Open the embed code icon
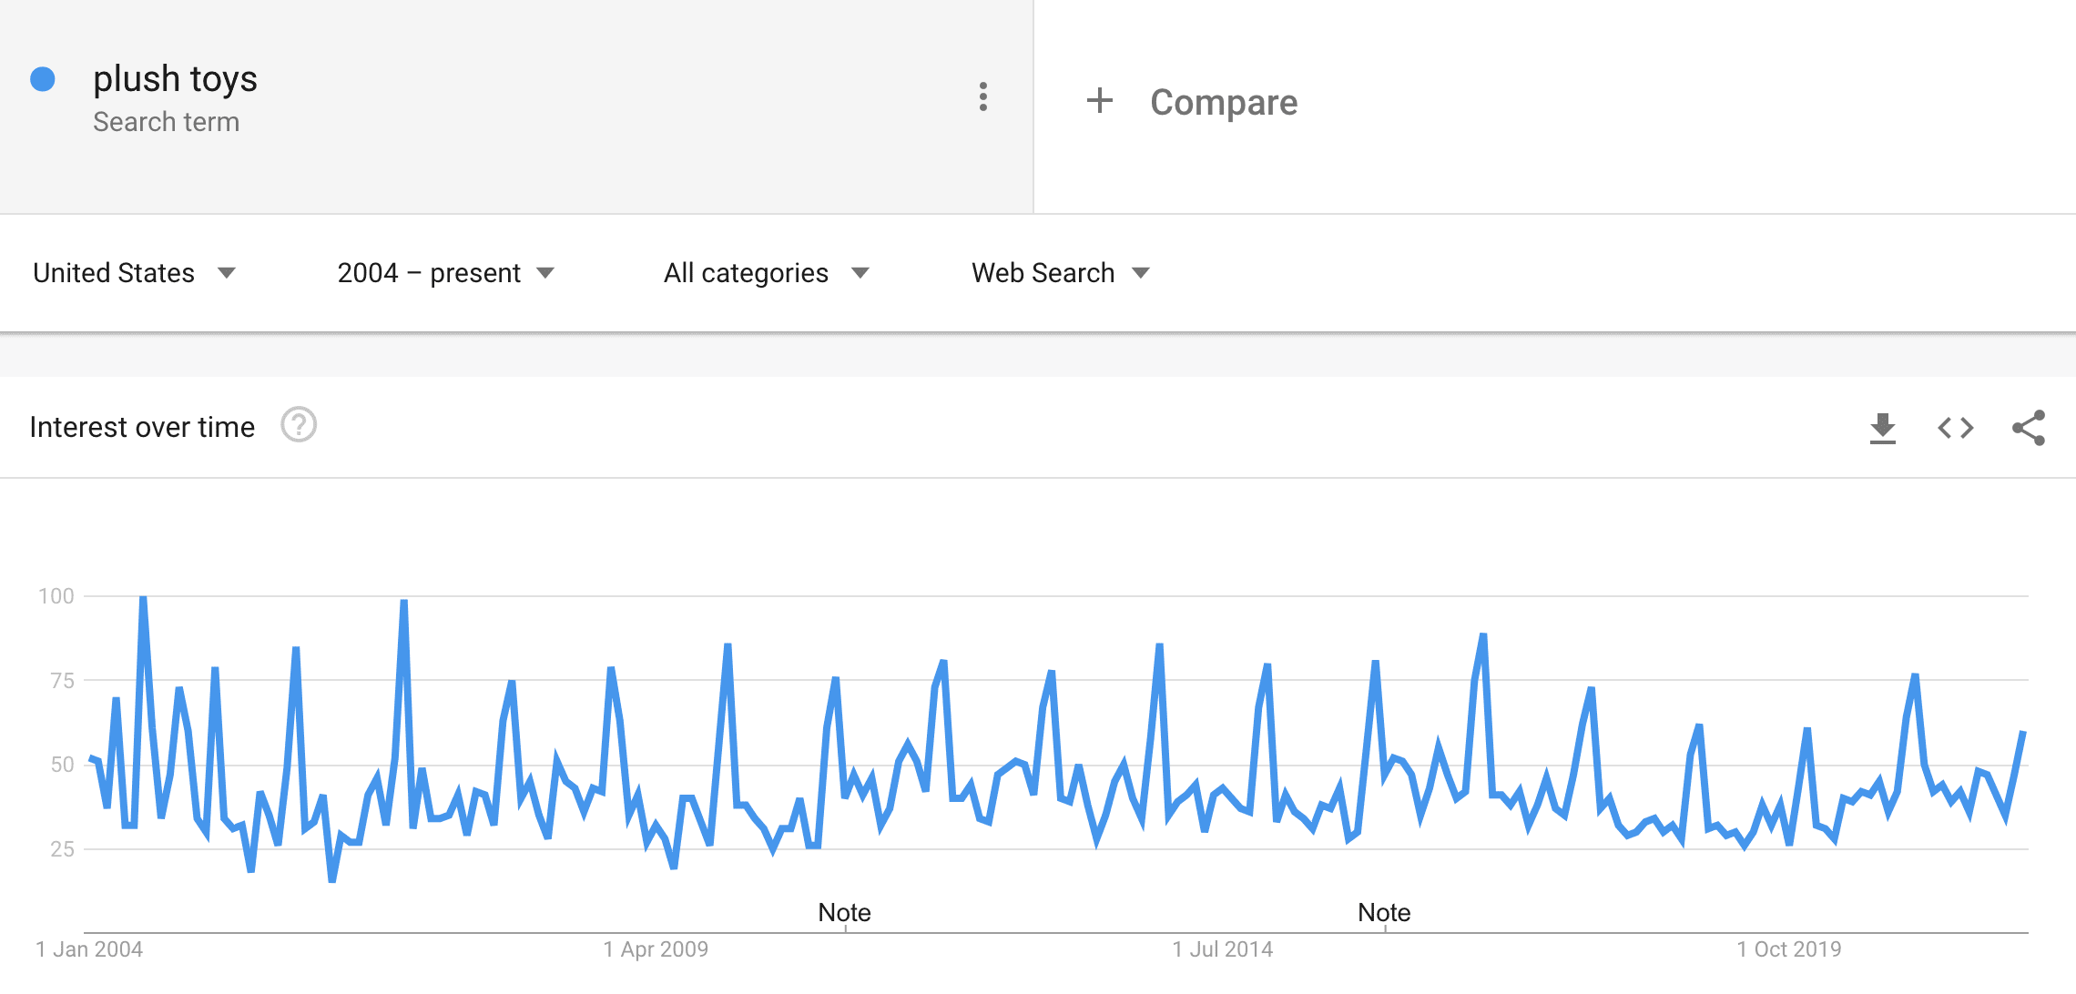Screen dimensions: 2076x994 tap(1955, 428)
